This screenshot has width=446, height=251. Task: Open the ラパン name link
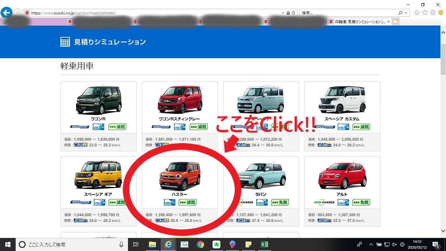[261, 194]
